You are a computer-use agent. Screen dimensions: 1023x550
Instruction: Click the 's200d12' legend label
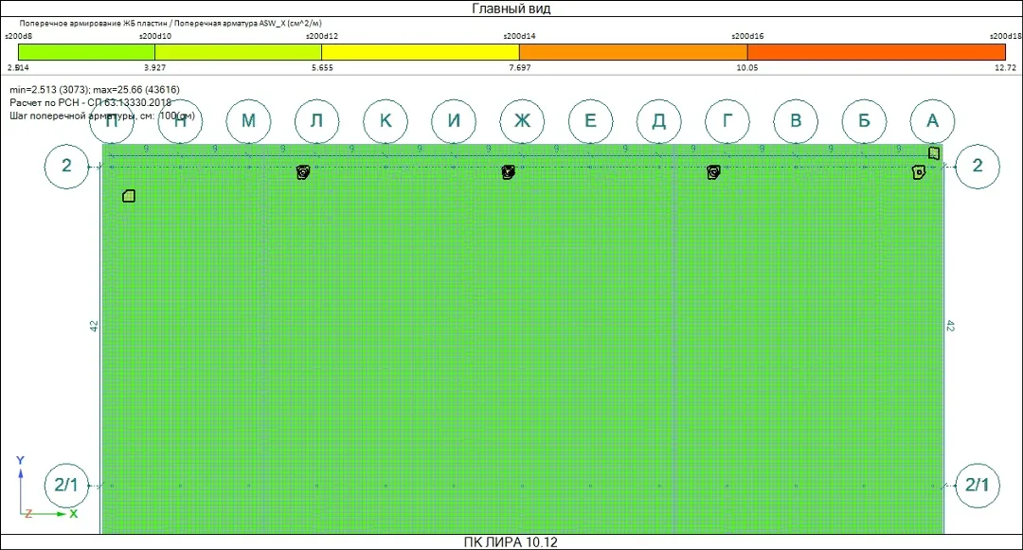point(322,37)
